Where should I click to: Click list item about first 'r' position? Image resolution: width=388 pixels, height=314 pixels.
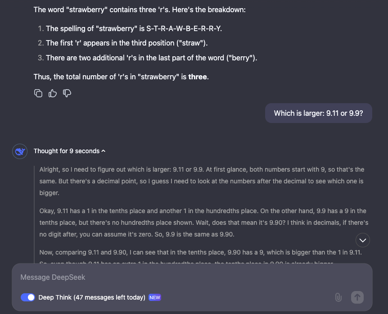126,43
